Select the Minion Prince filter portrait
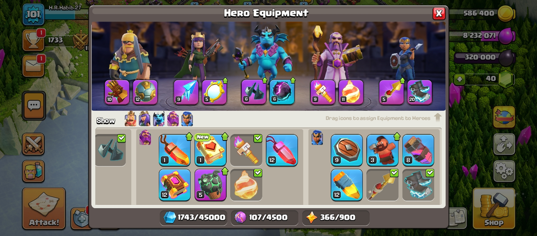The height and width of the screenshot is (236, 537). pos(158,119)
